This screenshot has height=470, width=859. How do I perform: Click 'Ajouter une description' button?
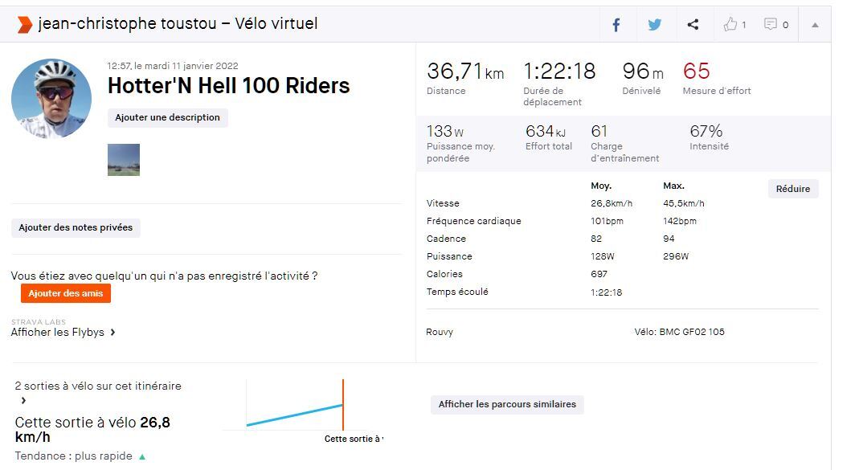[167, 117]
